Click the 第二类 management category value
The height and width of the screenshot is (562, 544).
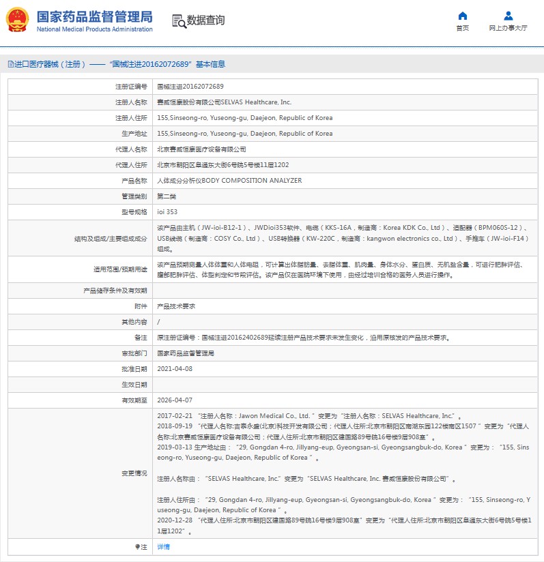167,196
